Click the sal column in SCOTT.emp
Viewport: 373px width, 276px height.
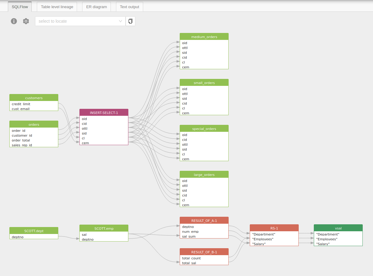(84, 234)
